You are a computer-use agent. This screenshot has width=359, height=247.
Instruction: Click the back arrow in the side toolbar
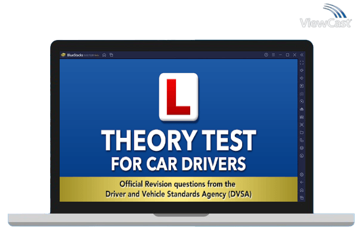pyautogui.click(x=302, y=183)
